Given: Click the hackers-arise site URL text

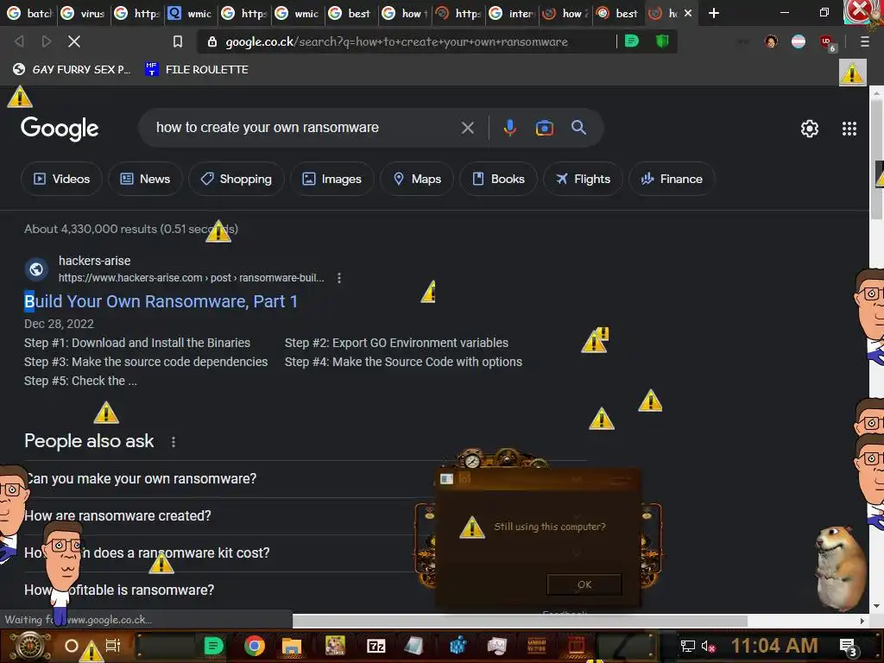Looking at the screenshot, I should click(191, 278).
